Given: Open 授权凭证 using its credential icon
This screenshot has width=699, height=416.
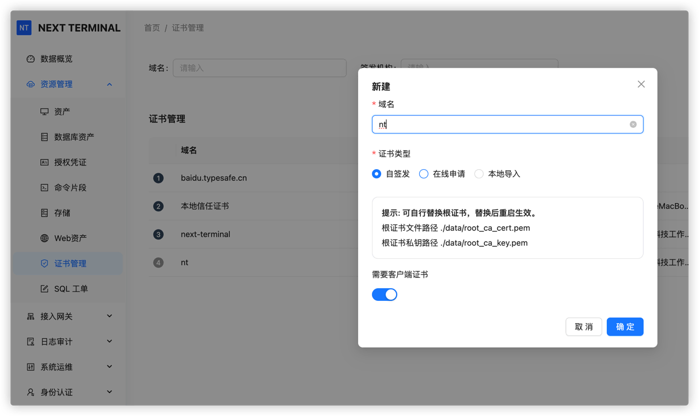Looking at the screenshot, I should click(44, 162).
